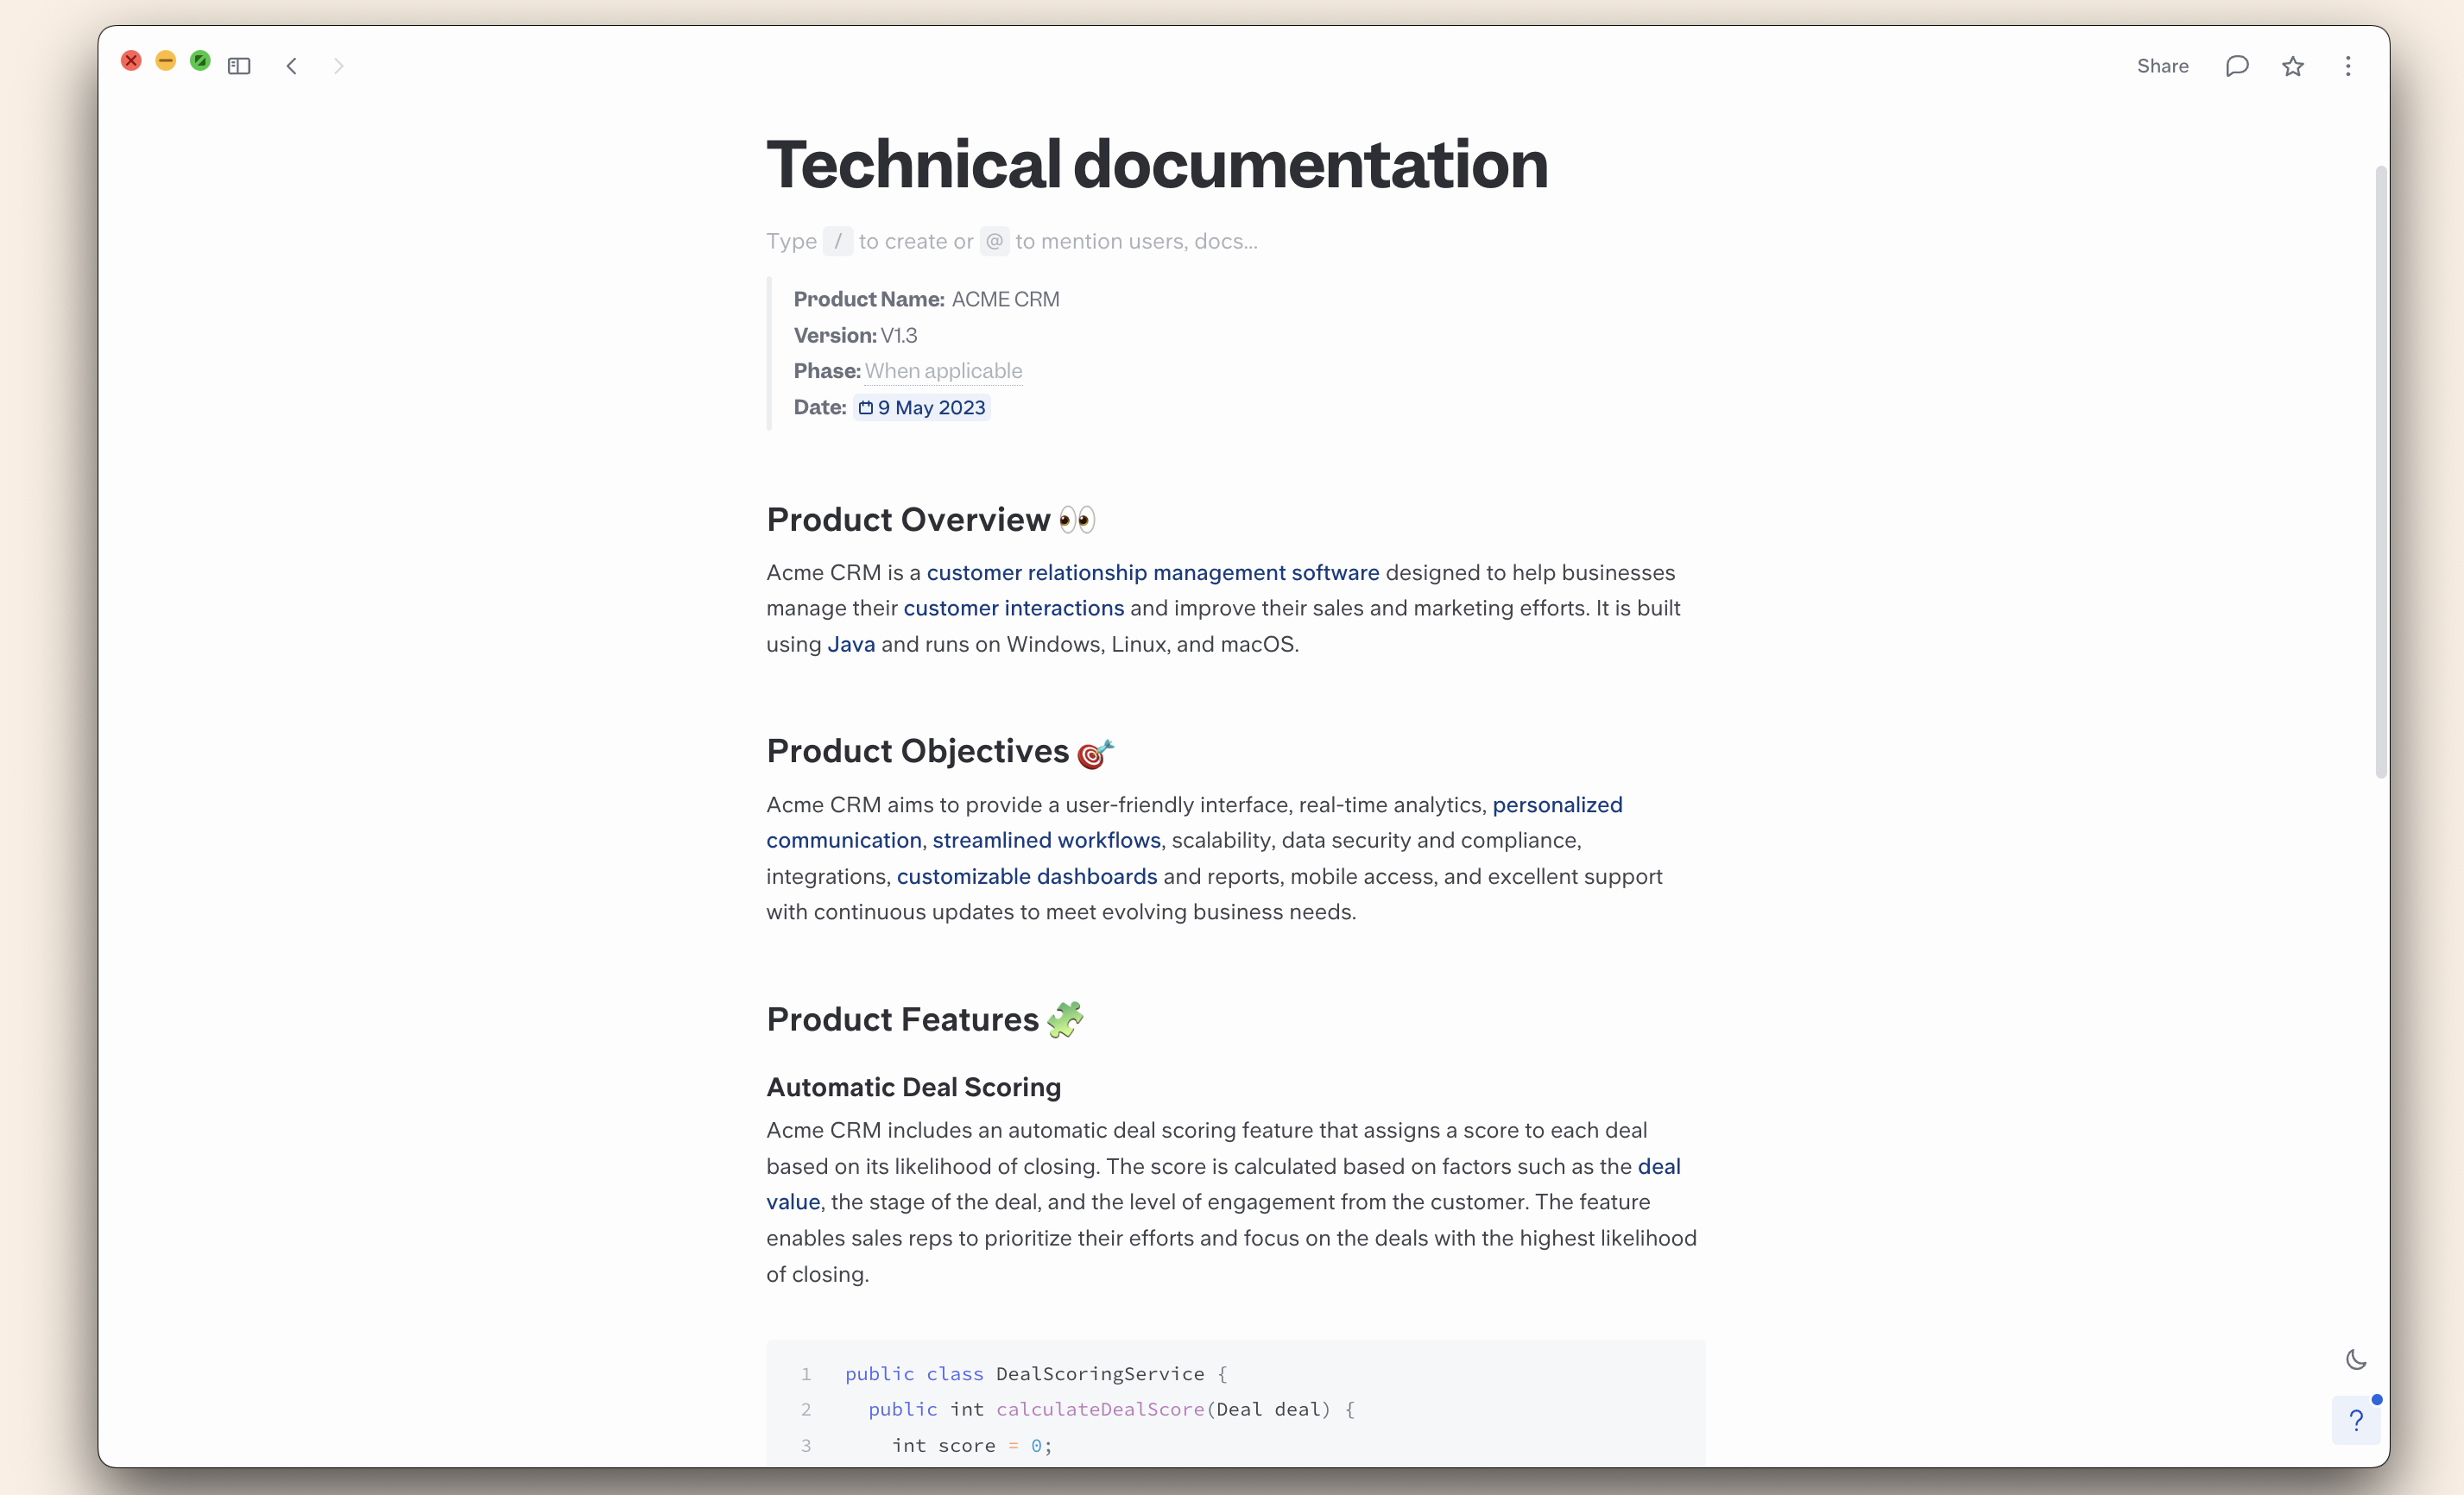2464x1495 pixels.
Task: Toggle the sidebar panel icon
Action: [x=239, y=66]
